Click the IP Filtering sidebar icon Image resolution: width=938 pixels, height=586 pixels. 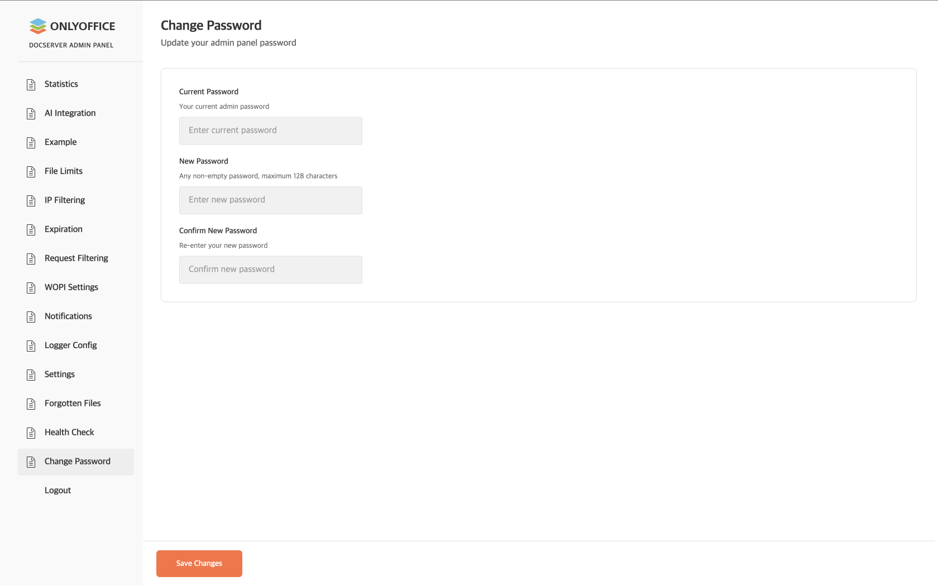pos(31,201)
